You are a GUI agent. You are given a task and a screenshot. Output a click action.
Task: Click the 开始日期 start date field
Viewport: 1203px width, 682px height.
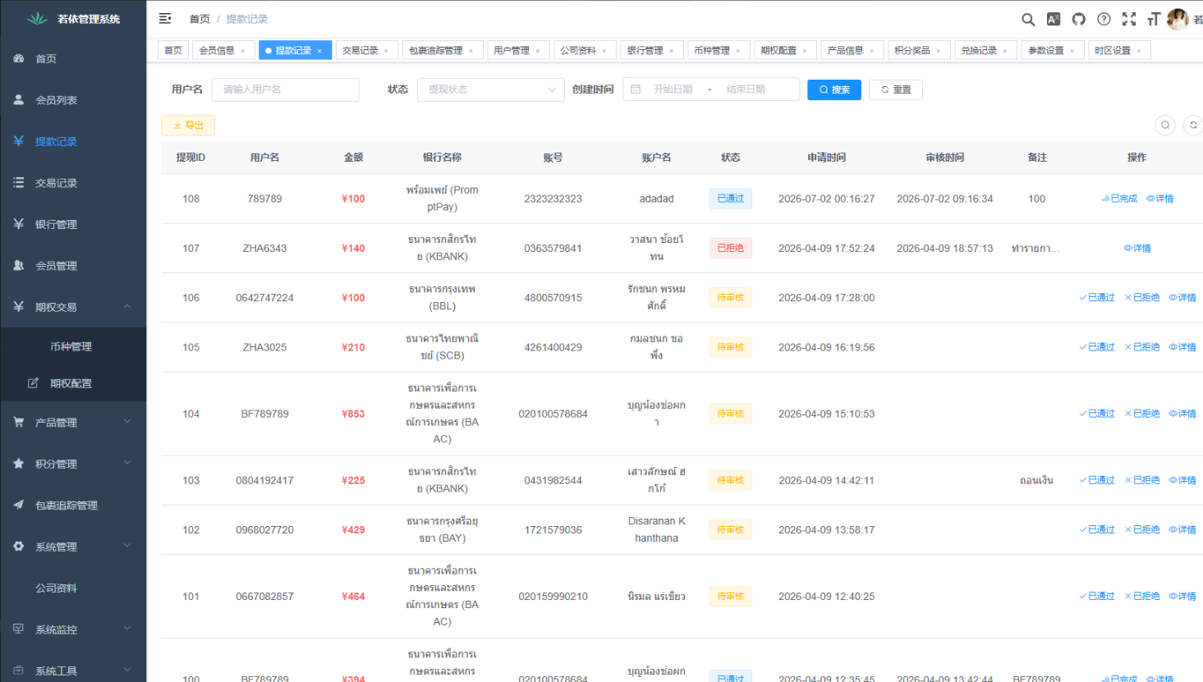(673, 89)
